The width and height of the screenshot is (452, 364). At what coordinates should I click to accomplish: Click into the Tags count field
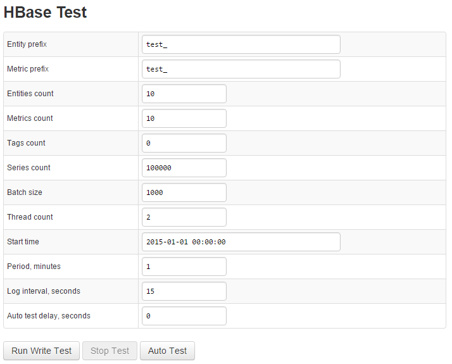pos(184,143)
